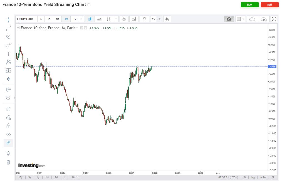This screenshot has height=183, width=282.
Task: Select the long position measurement tool
Action: click(8, 71)
